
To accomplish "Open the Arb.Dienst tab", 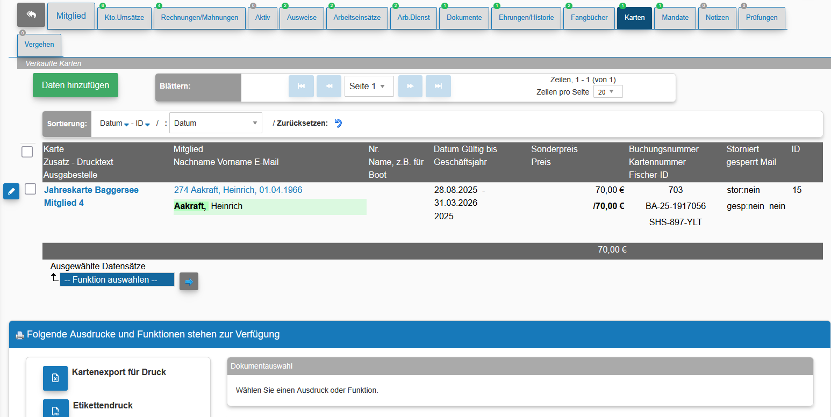I will click(x=413, y=18).
